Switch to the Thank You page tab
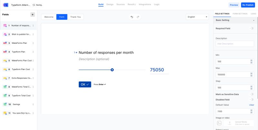 click(x=75, y=17)
